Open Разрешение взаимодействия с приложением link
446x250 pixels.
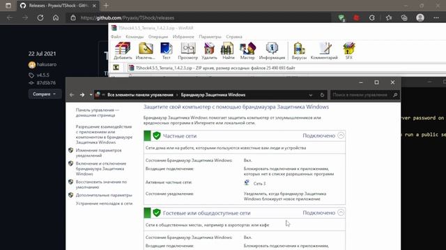[x=104, y=134]
